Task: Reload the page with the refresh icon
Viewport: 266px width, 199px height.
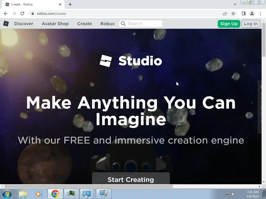Action: [x=22, y=13]
